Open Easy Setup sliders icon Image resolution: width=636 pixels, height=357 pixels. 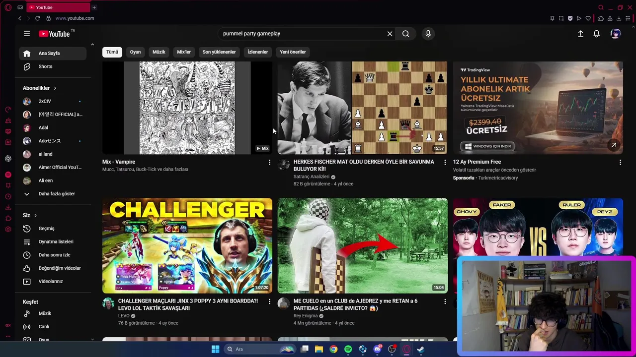pos(628,18)
